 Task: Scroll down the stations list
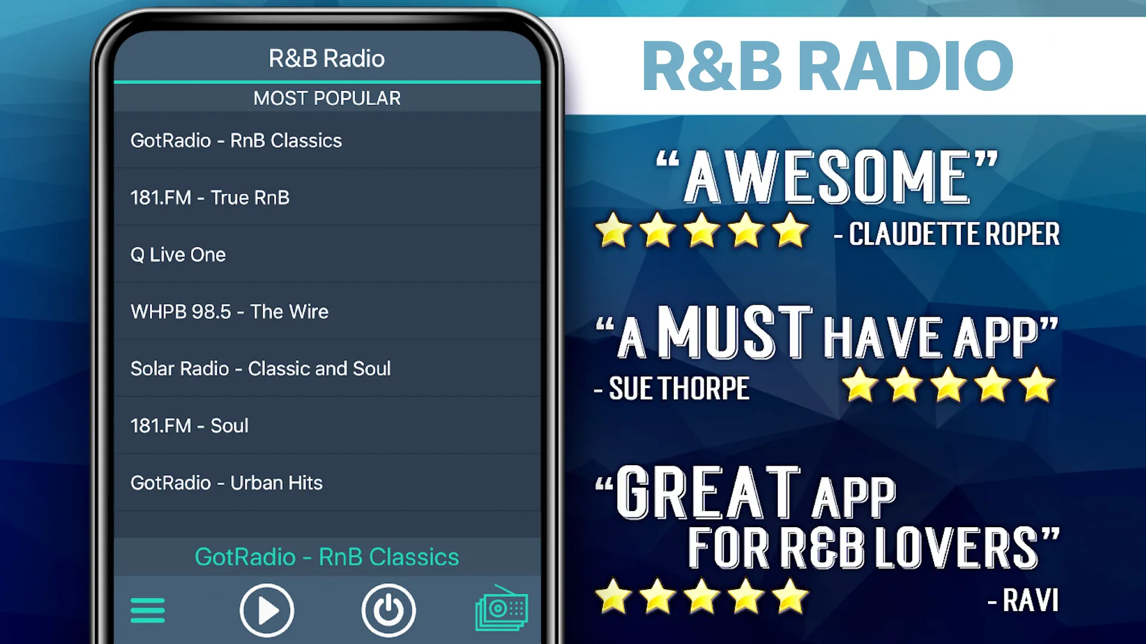(328, 482)
